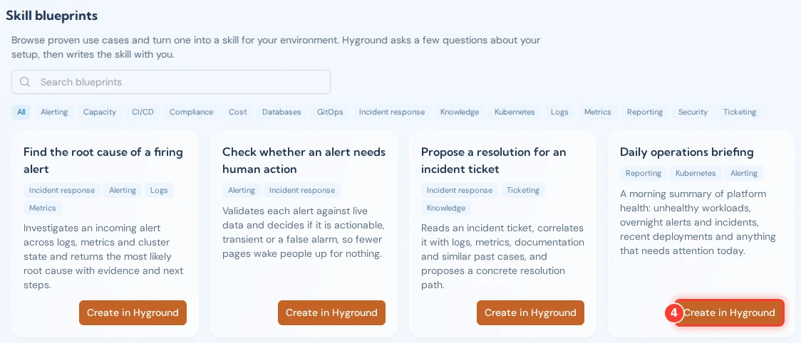Create the root cause blueprint in Hyground

click(133, 312)
